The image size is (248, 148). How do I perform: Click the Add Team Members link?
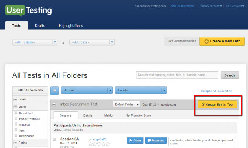pyautogui.click(x=183, y=6)
